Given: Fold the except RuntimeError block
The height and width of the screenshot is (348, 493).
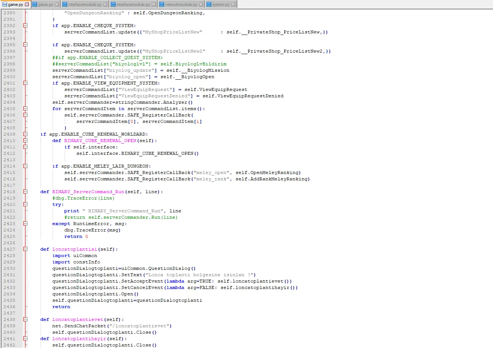Looking at the screenshot, I should pyautogui.click(x=25, y=224).
